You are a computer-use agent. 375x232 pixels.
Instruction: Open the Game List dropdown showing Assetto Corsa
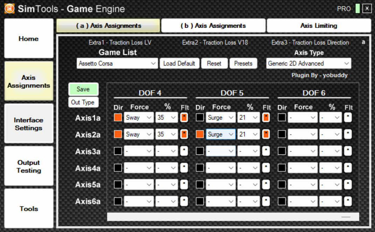click(117, 64)
